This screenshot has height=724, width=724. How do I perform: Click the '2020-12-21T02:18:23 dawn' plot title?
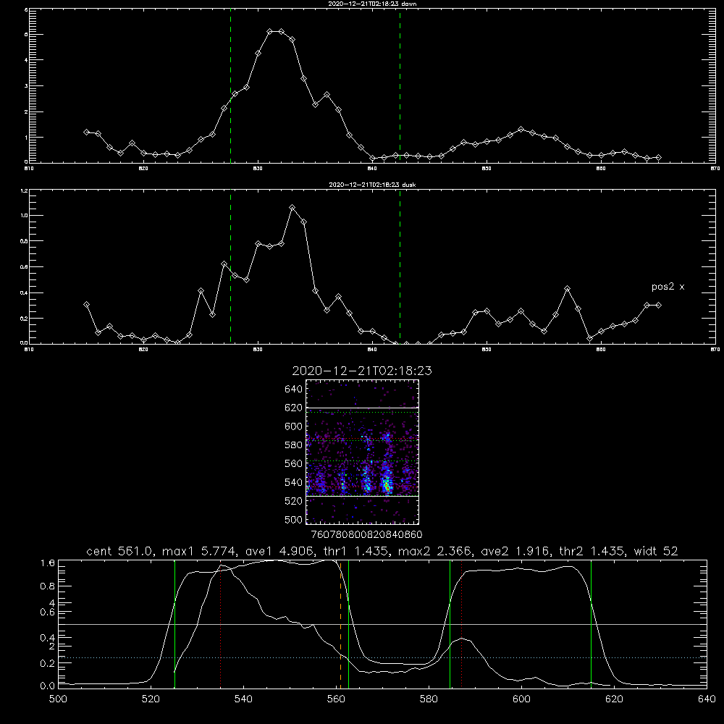pyautogui.click(x=372, y=4)
